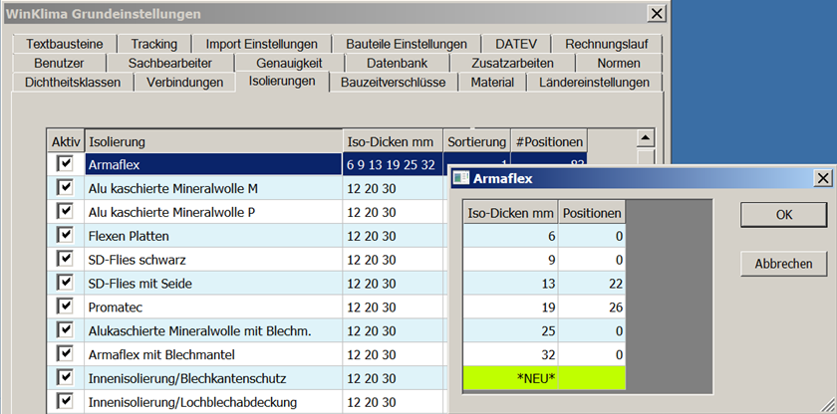Viewport: 837px width, 414px height.
Task: Open the Bauzeitverschlüsse tab
Action: (x=393, y=83)
